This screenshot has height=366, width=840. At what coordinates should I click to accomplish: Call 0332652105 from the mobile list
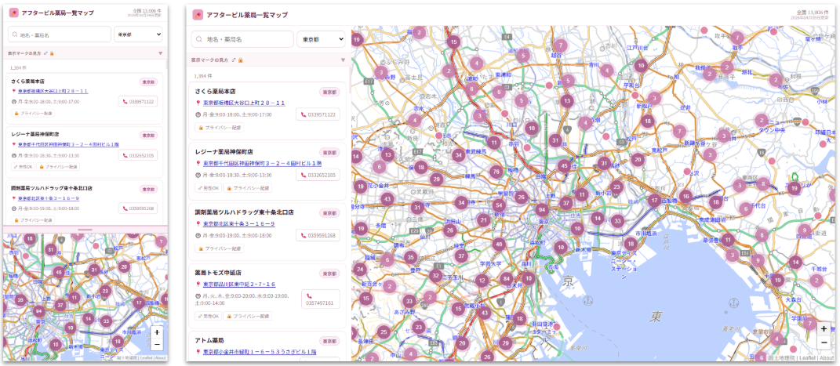pyautogui.click(x=138, y=156)
